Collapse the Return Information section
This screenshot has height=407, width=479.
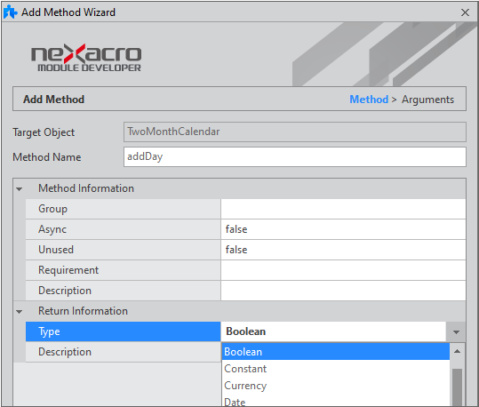(x=20, y=311)
